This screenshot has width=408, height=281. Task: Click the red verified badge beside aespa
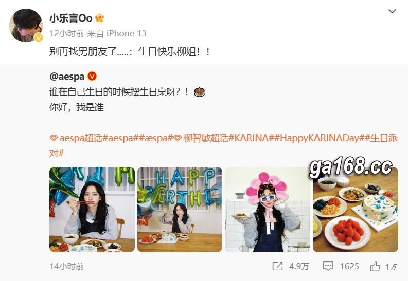coord(92,77)
